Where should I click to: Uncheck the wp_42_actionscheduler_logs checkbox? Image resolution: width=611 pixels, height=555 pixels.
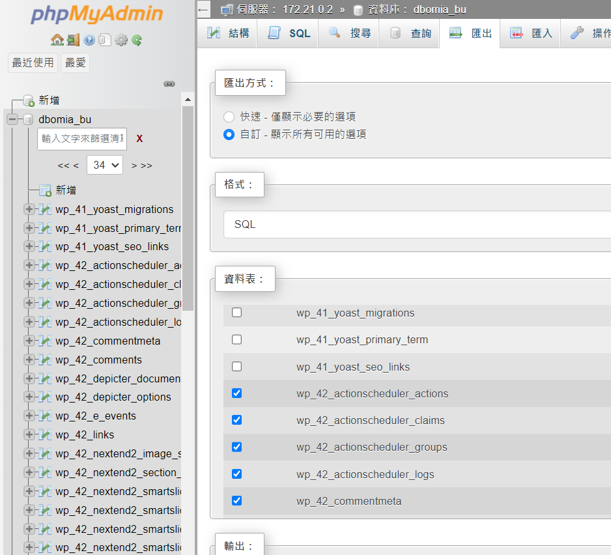tap(237, 474)
